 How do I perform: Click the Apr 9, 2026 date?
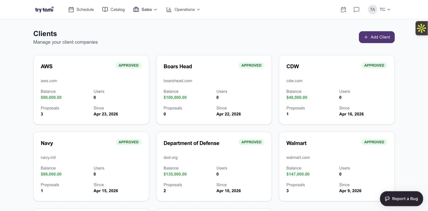tap(350, 191)
